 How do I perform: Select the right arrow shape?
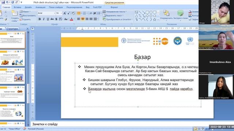pos(147,16)
